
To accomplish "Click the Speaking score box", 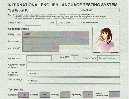I will click(88, 95).
